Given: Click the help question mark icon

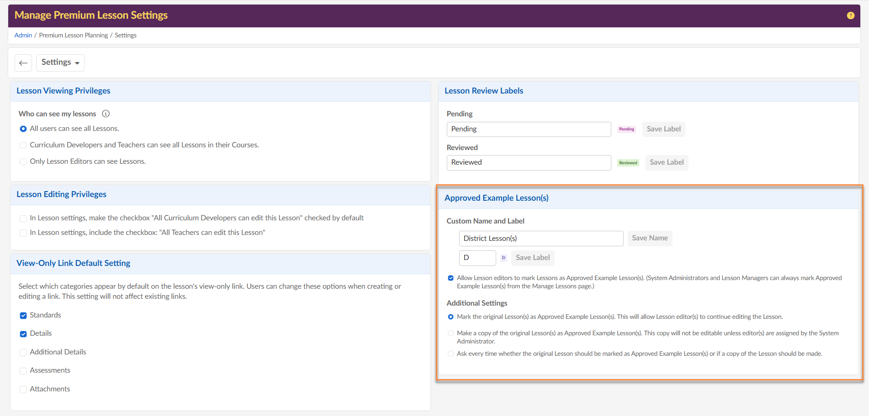Looking at the screenshot, I should pos(850,16).
